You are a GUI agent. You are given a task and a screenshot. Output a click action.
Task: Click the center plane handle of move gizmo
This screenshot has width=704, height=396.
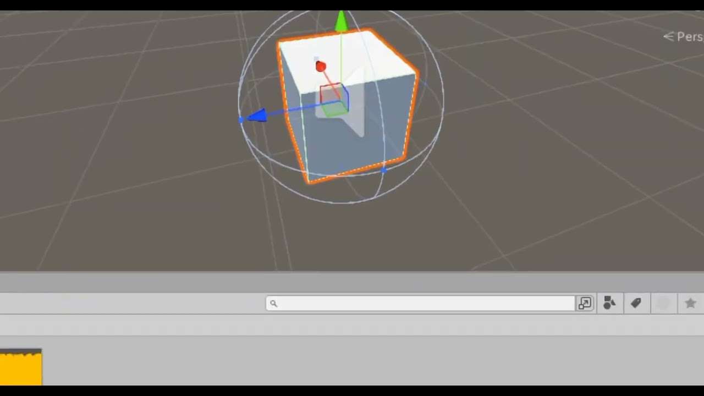point(334,100)
